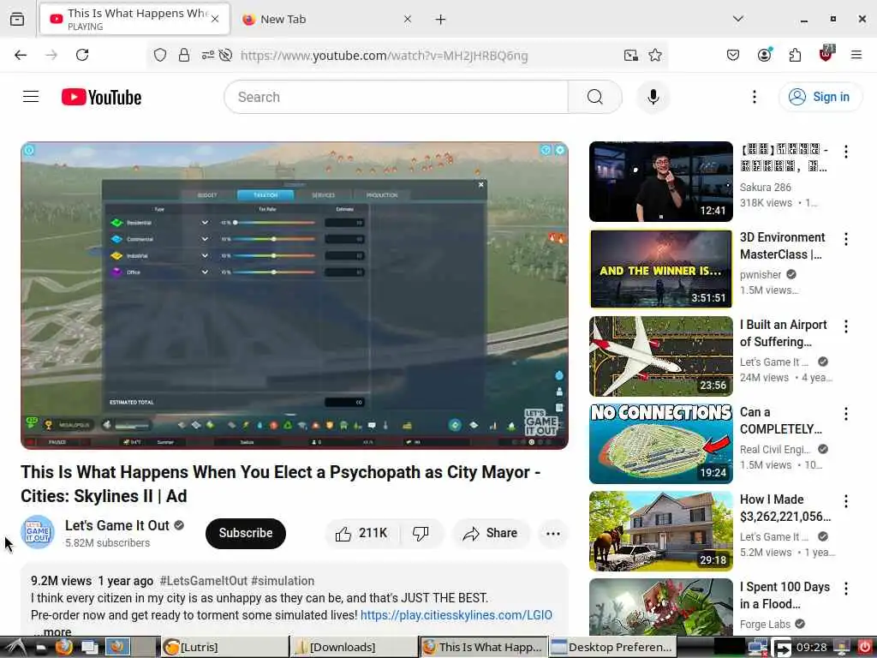Image resolution: width=877 pixels, height=658 pixels.
Task: Open the Firefox hamburger application menu
Action: pyautogui.click(x=856, y=55)
